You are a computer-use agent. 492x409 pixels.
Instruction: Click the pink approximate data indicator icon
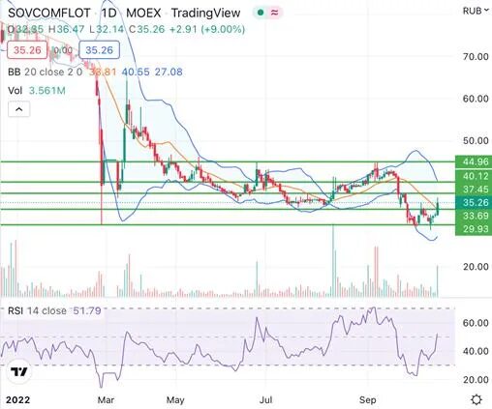275,13
